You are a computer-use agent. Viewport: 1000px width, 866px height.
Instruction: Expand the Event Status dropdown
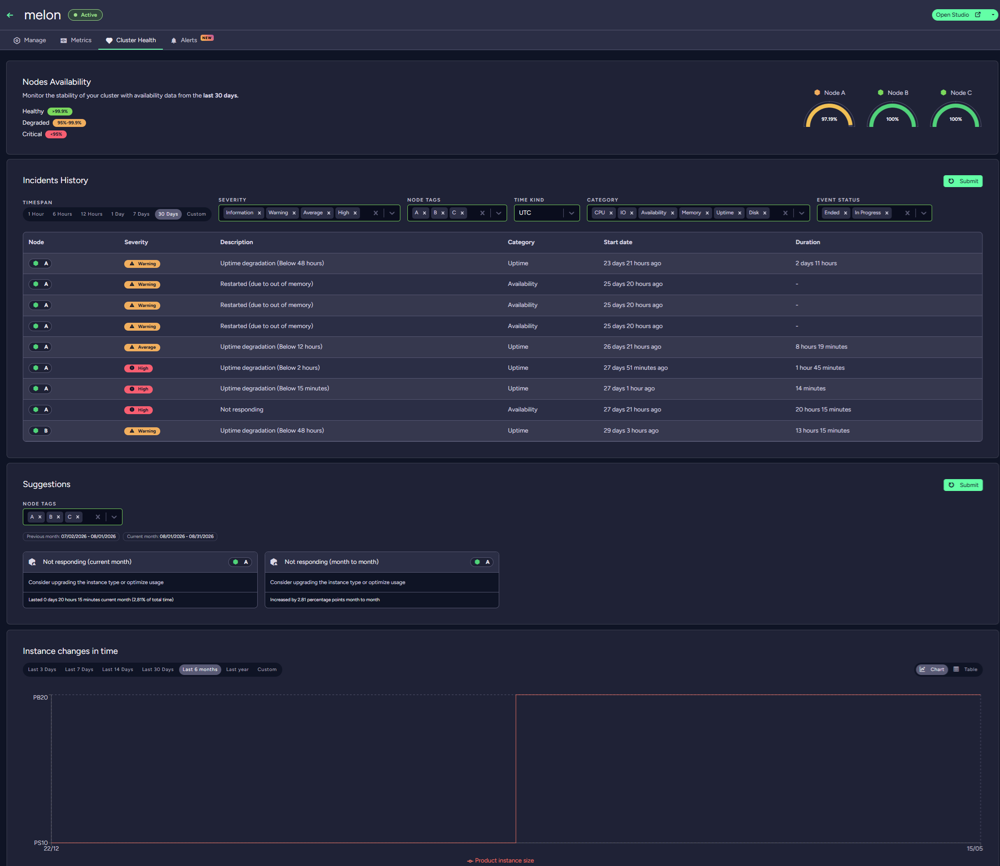tap(924, 213)
